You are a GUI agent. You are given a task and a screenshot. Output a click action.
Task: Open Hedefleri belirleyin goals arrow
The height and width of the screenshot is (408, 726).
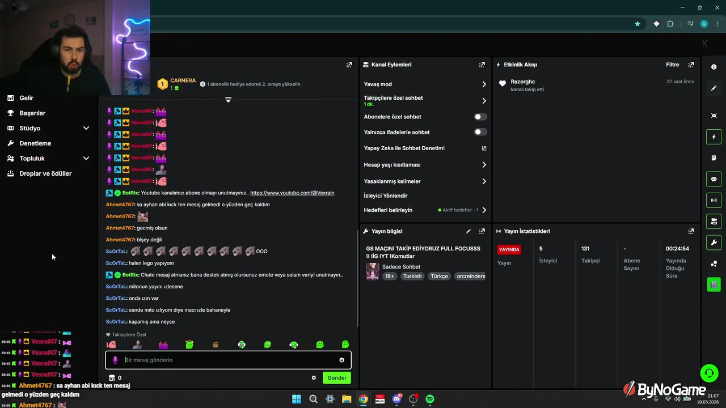point(484,210)
